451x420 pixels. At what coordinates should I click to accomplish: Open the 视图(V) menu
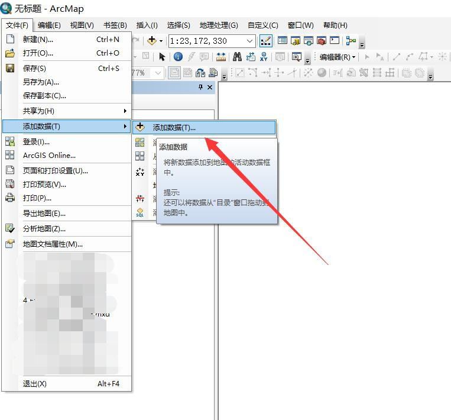pyautogui.click(x=82, y=25)
